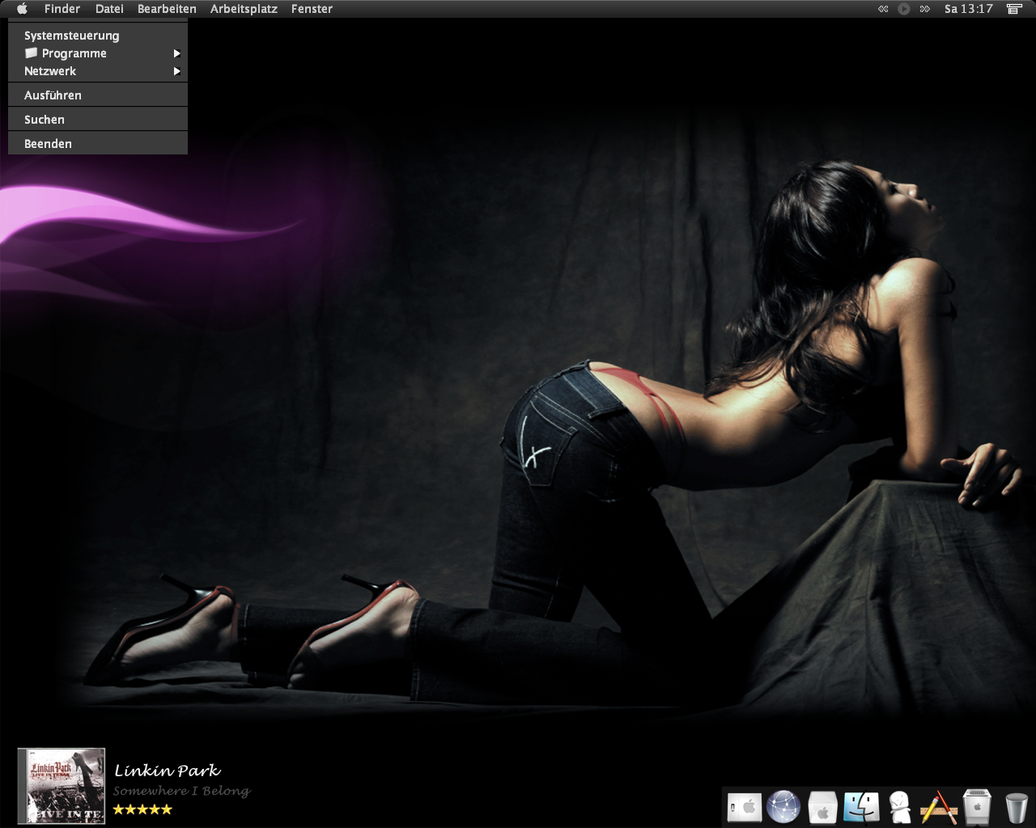Open the Power Mac tower dock icon
The image size is (1036, 828).
click(978, 807)
